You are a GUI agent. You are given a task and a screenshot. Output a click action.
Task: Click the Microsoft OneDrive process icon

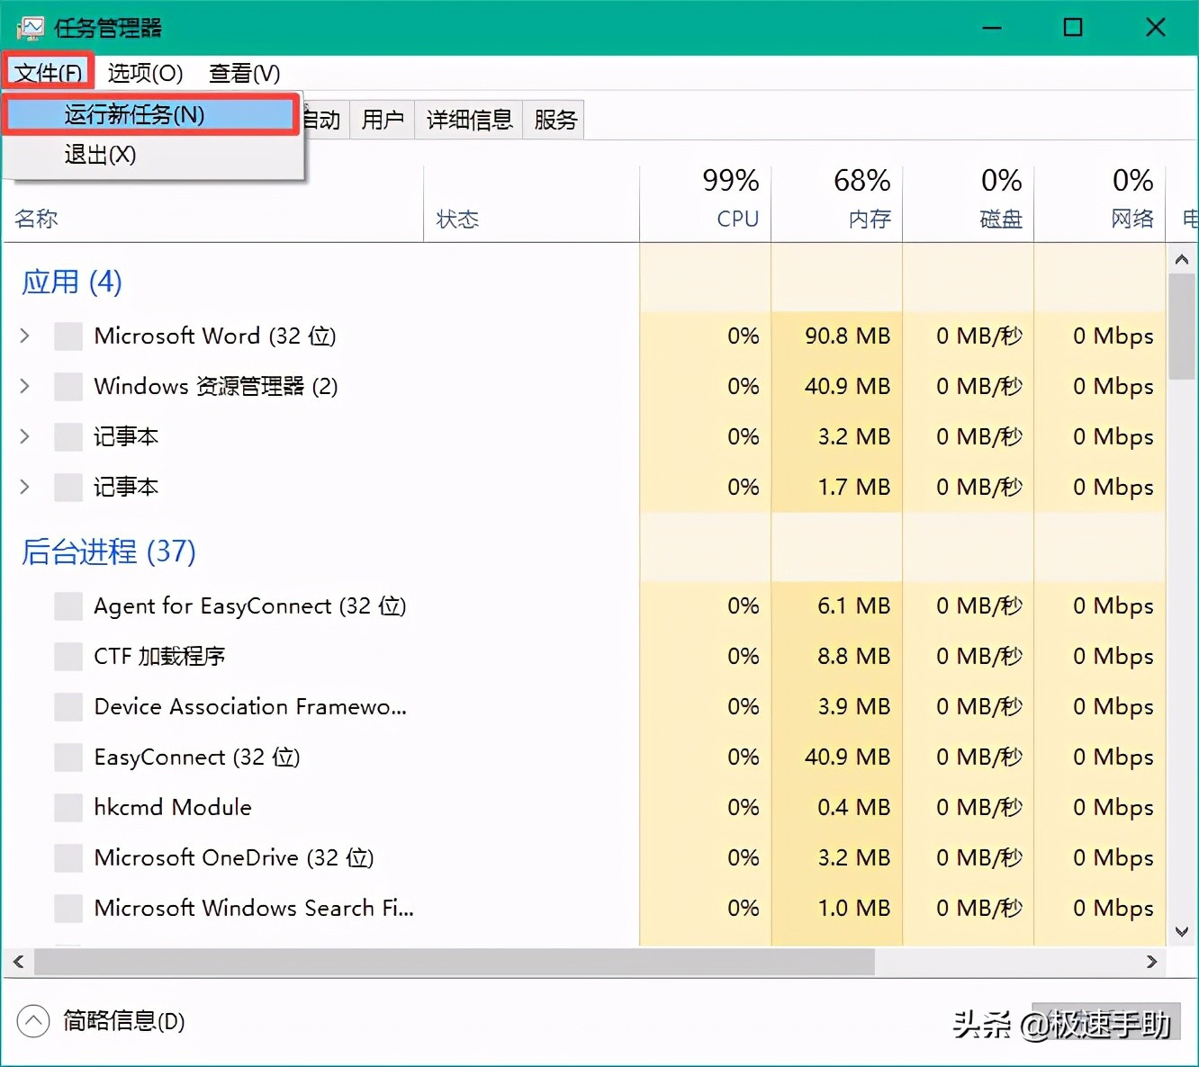point(68,857)
